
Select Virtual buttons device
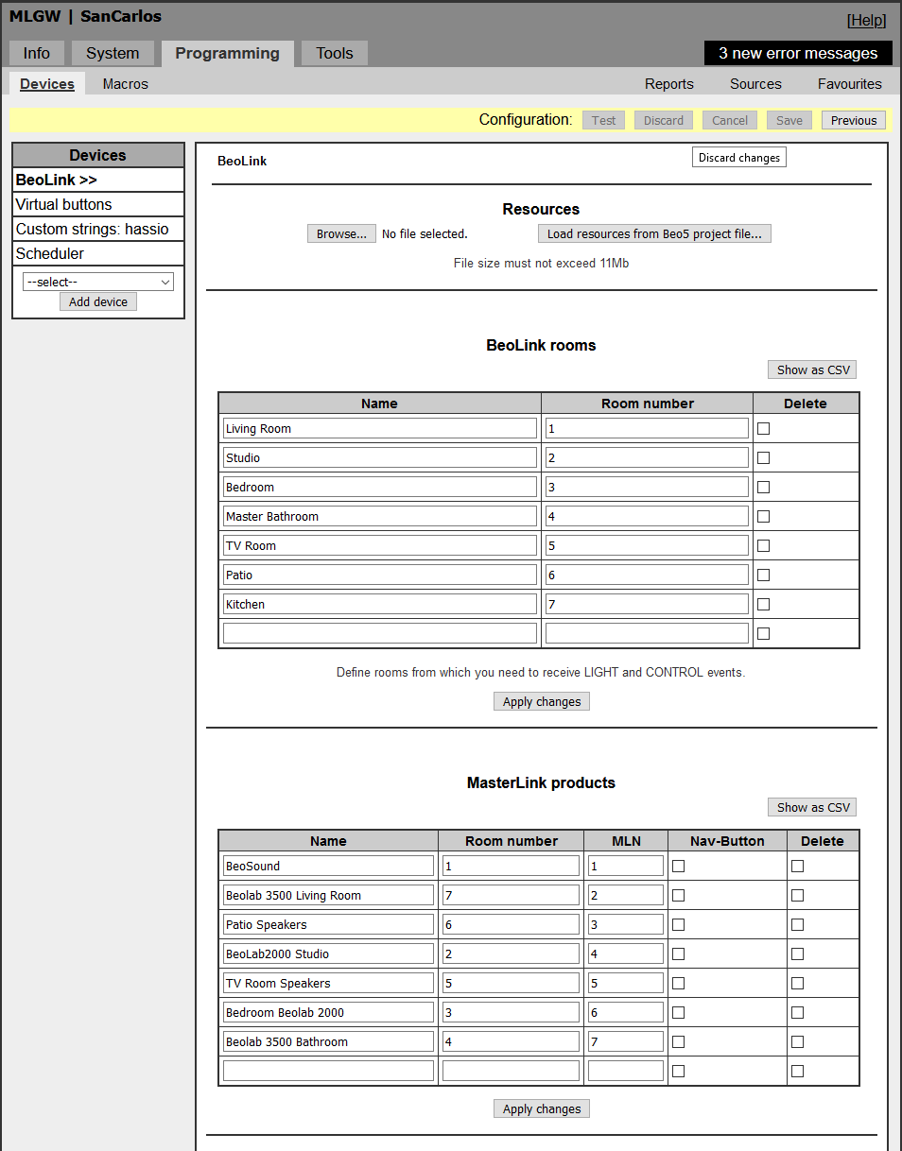[98, 204]
